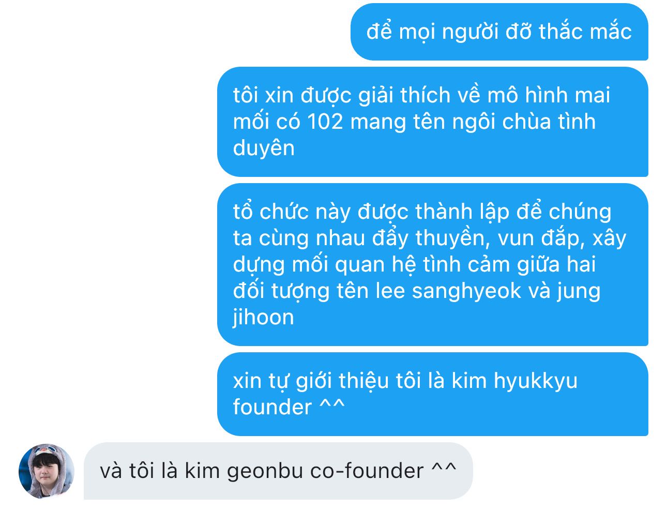The width and height of the screenshot is (667, 509).
Task: Select the message 'để mọi người đỡ thắc mắc'
Action: point(499,32)
